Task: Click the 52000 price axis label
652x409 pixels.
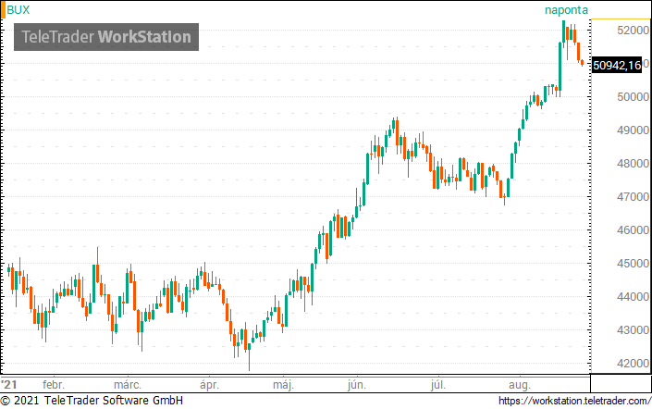Action: [633, 30]
